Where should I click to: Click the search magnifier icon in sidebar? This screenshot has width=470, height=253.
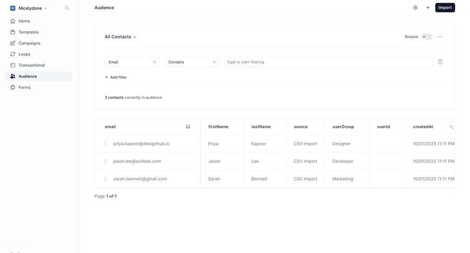pos(67,8)
